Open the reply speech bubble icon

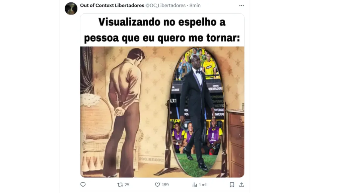click(83, 185)
